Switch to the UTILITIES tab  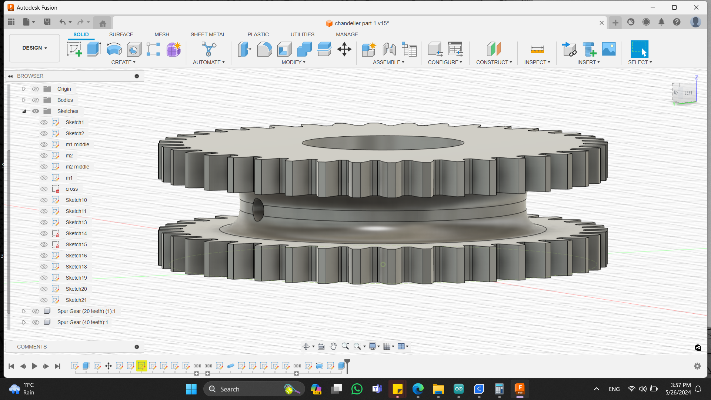coord(303,34)
